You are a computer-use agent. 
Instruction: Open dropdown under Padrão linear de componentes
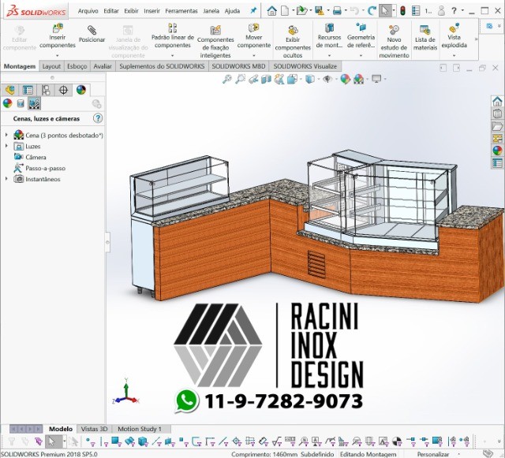(173, 55)
